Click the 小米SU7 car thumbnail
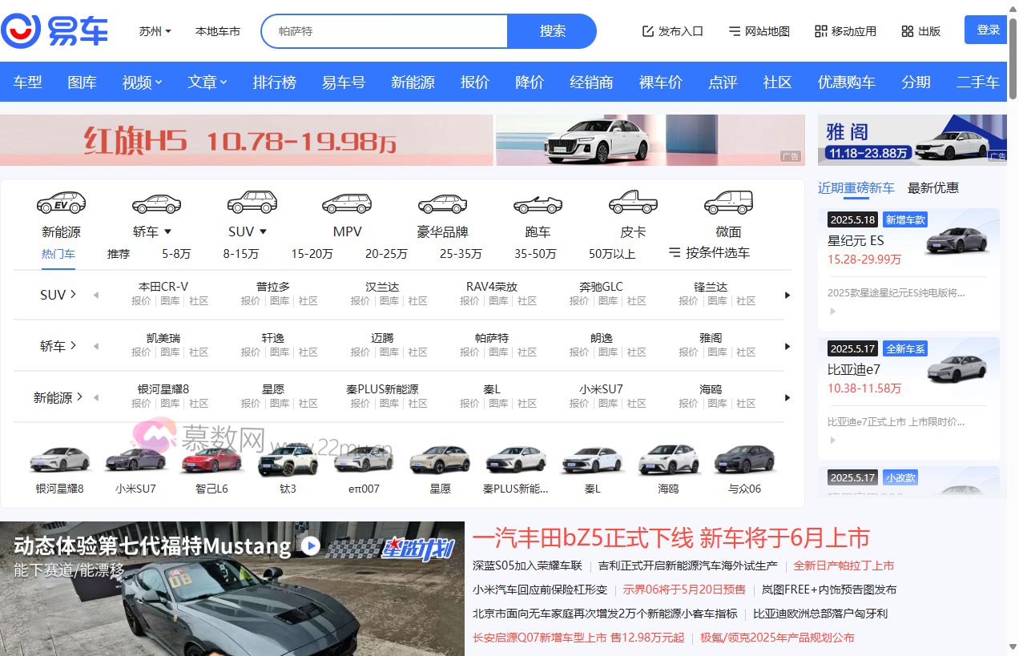Viewport: 1019px width, 656px height. (135, 459)
